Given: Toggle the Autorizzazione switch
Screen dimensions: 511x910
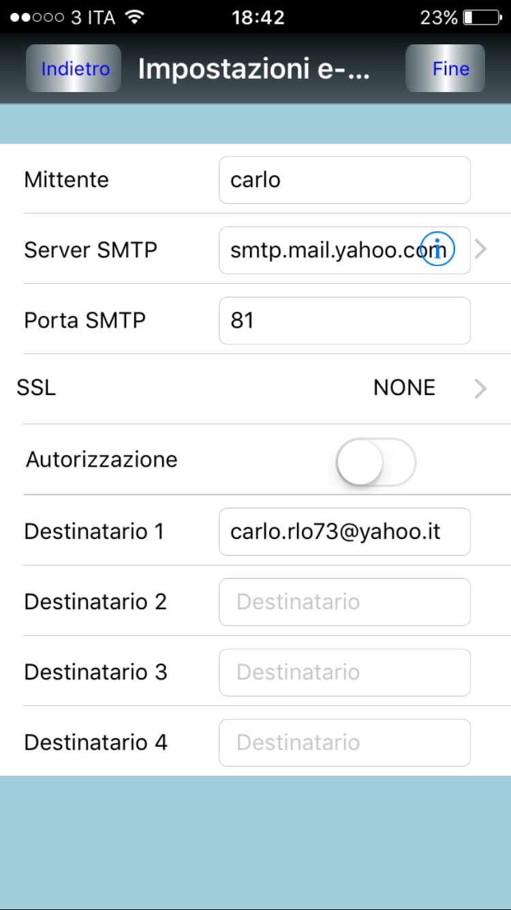Looking at the screenshot, I should tap(375, 462).
